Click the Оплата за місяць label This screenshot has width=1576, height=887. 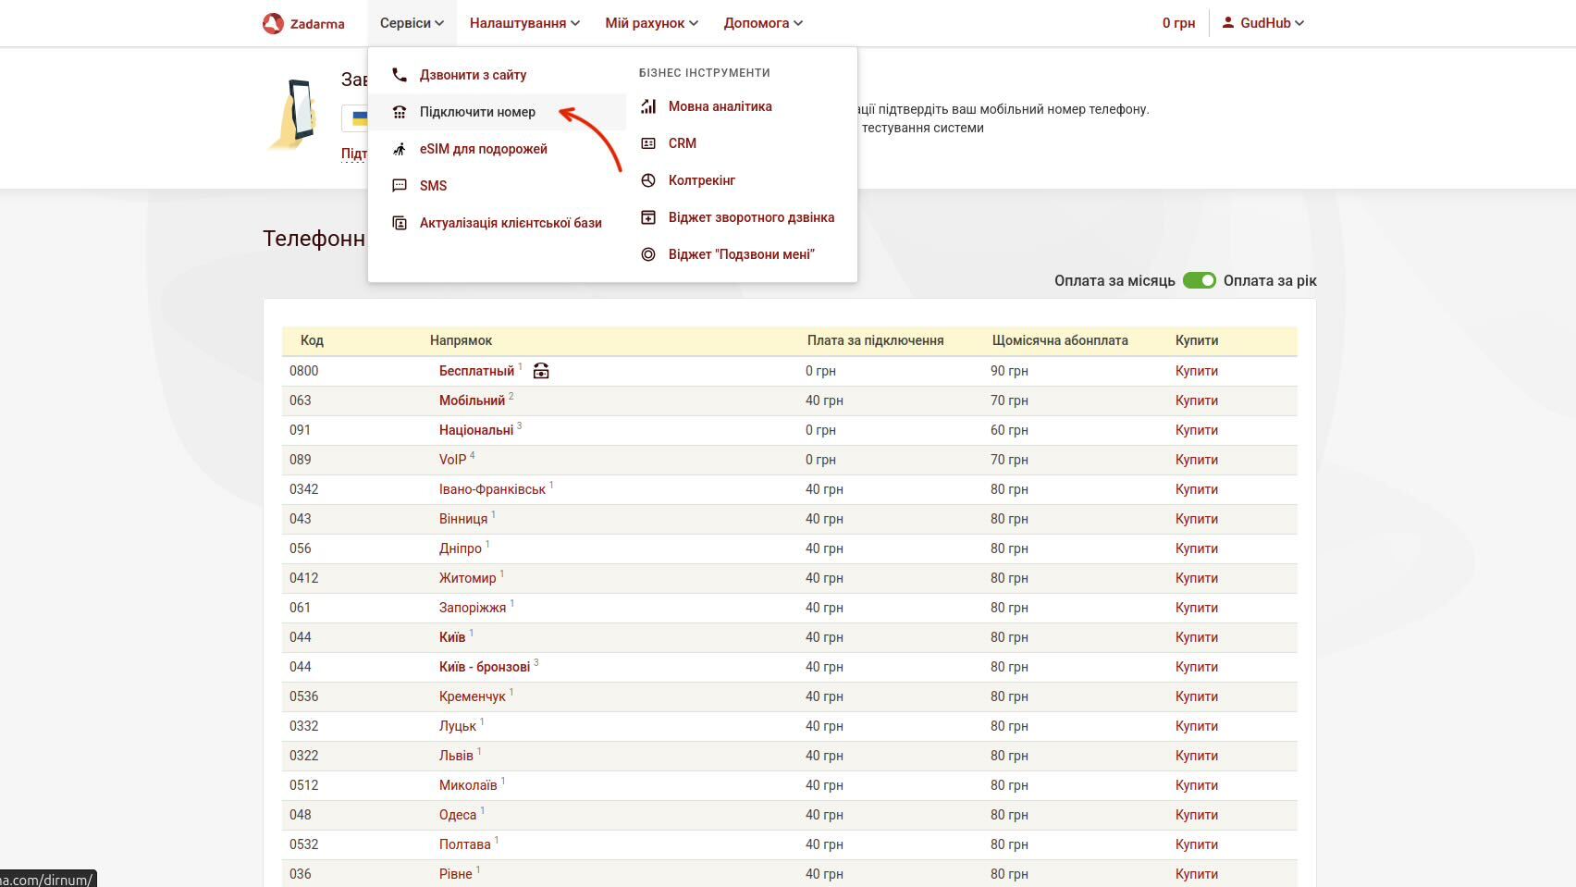1114,280
